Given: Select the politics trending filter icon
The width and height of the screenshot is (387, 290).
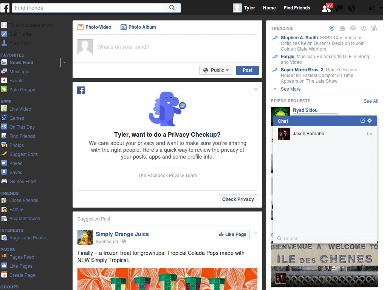Looking at the screenshot, I should click(x=342, y=28).
